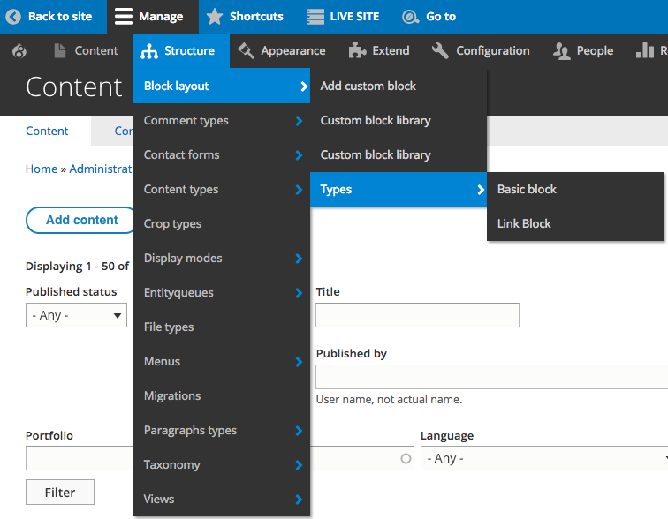Open Contact forms menu item
Image resolution: width=668 pixels, height=519 pixels.
(222, 154)
